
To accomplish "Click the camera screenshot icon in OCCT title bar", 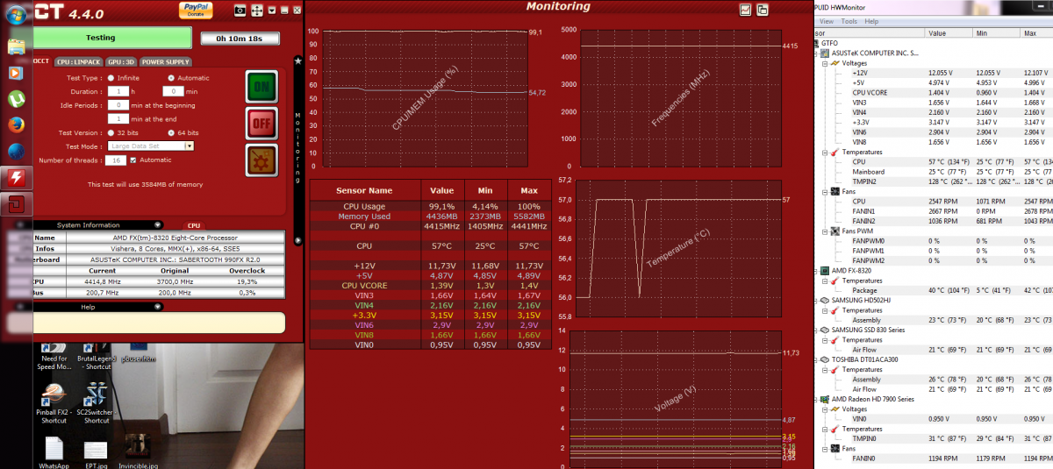I will 240,10.
